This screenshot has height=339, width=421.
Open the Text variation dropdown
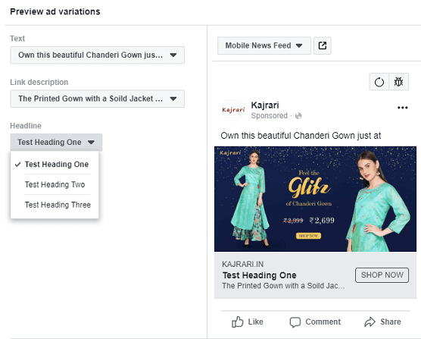(x=97, y=55)
